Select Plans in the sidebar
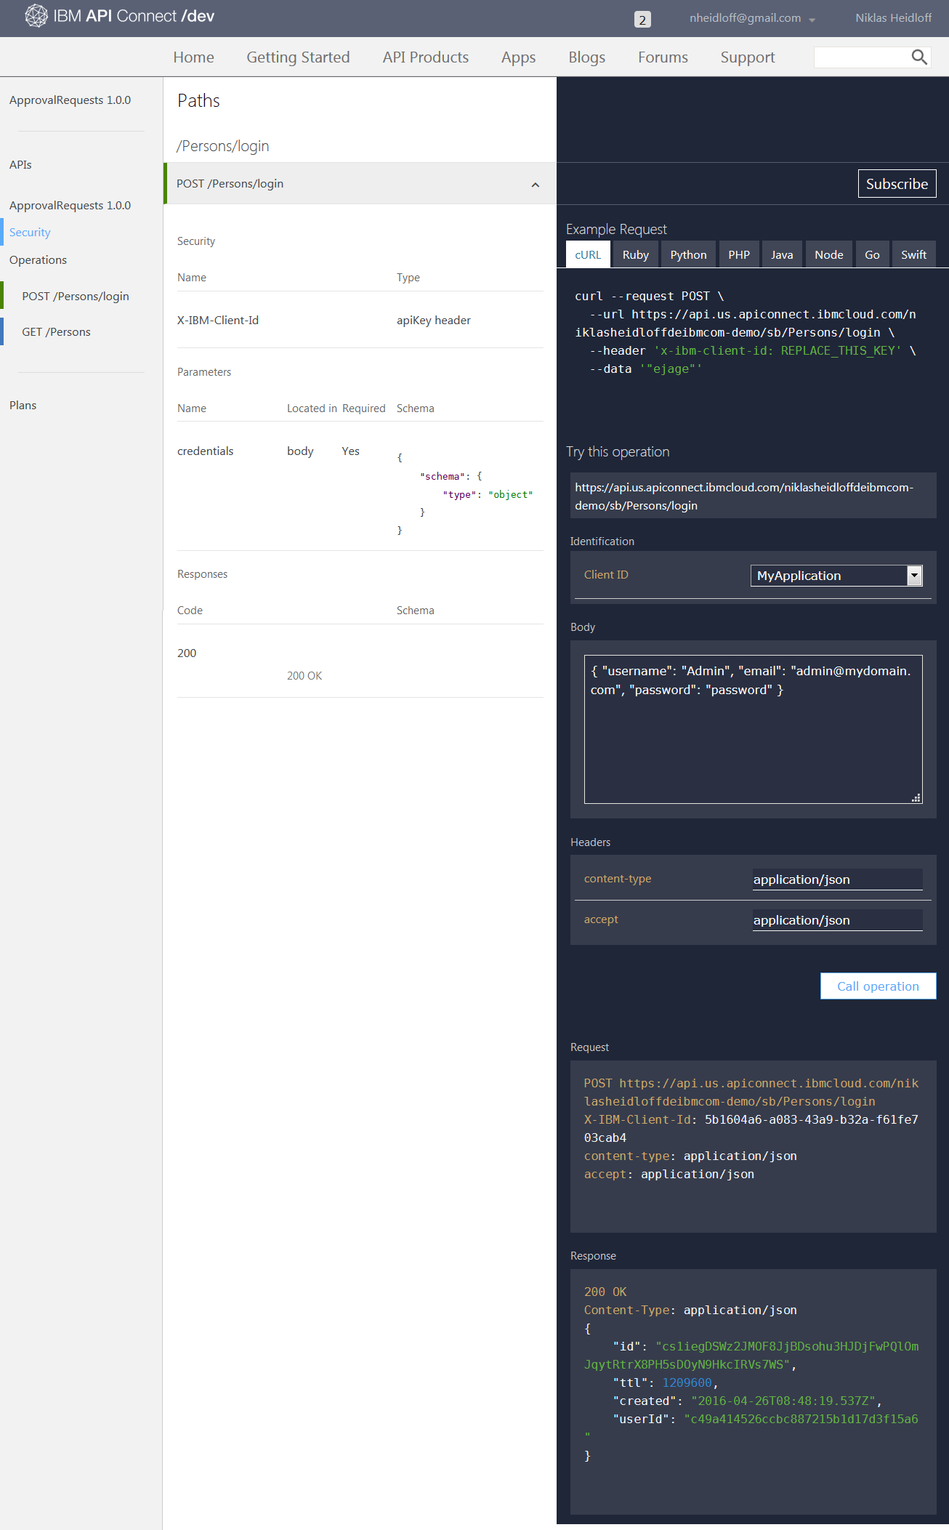Image resolution: width=949 pixels, height=1530 pixels. point(23,406)
